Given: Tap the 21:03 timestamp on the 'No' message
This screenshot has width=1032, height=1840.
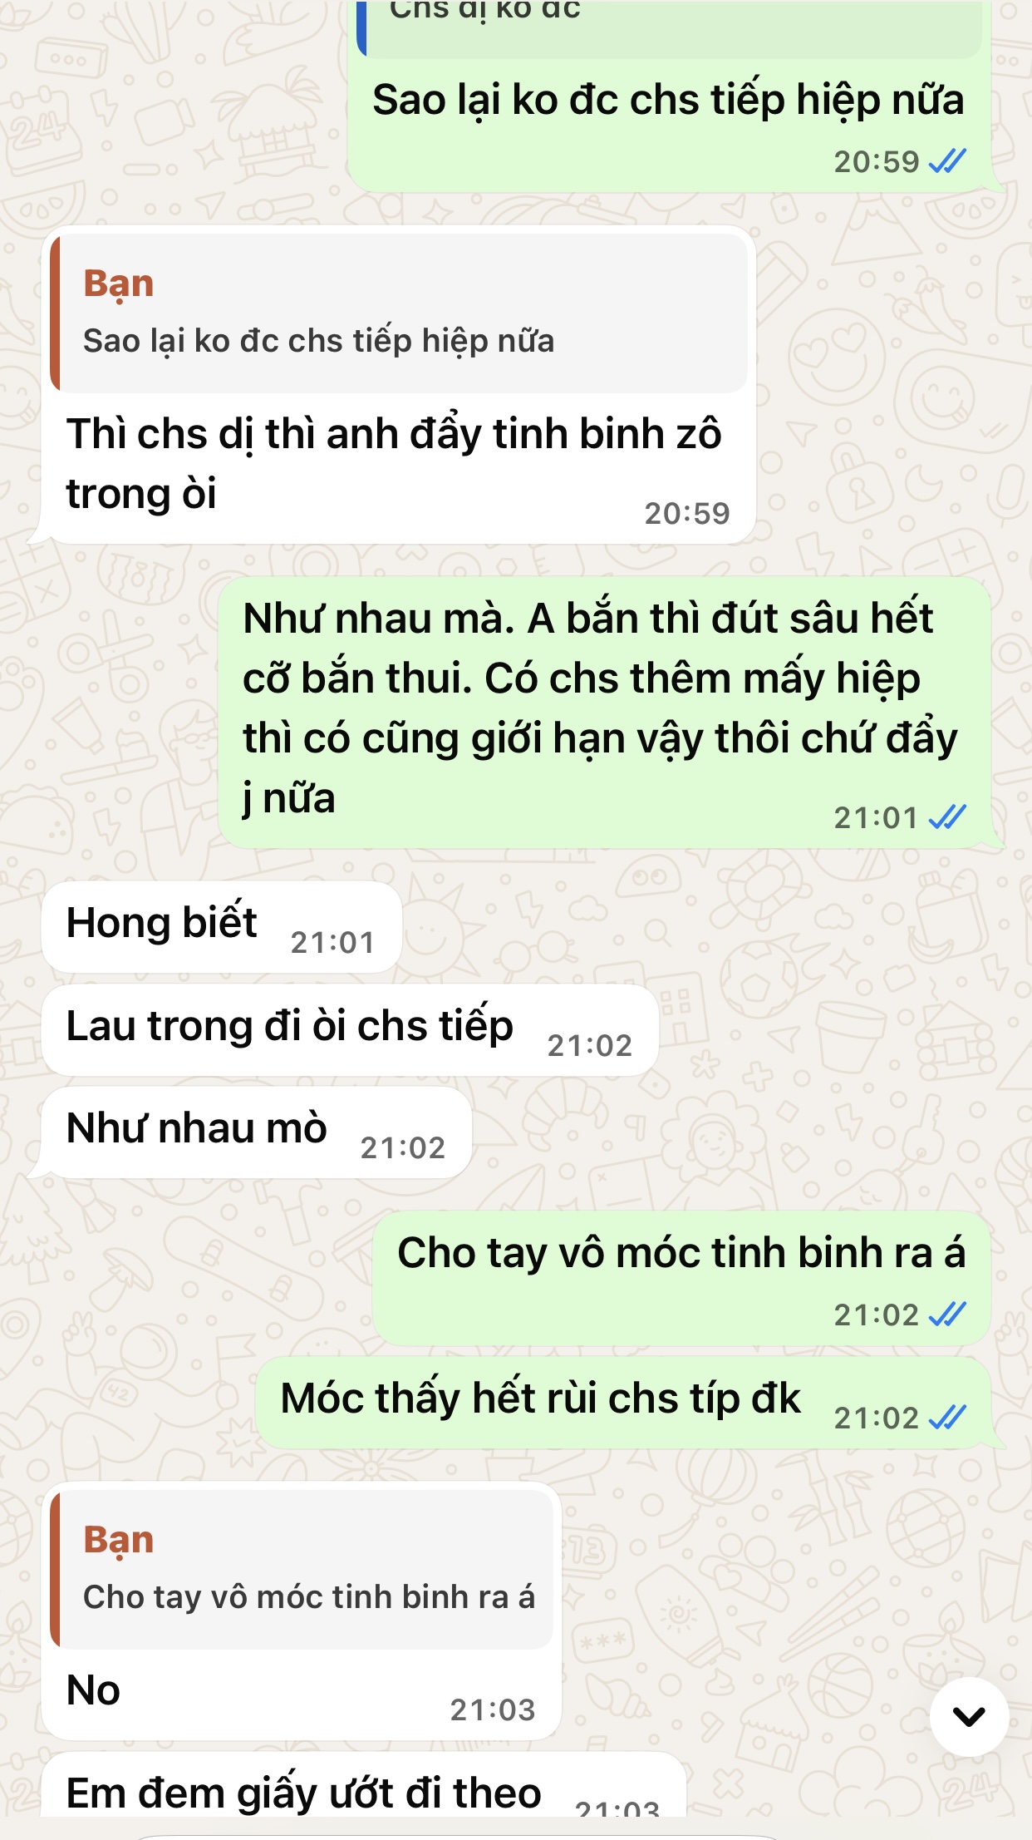Looking at the screenshot, I should click(493, 1709).
